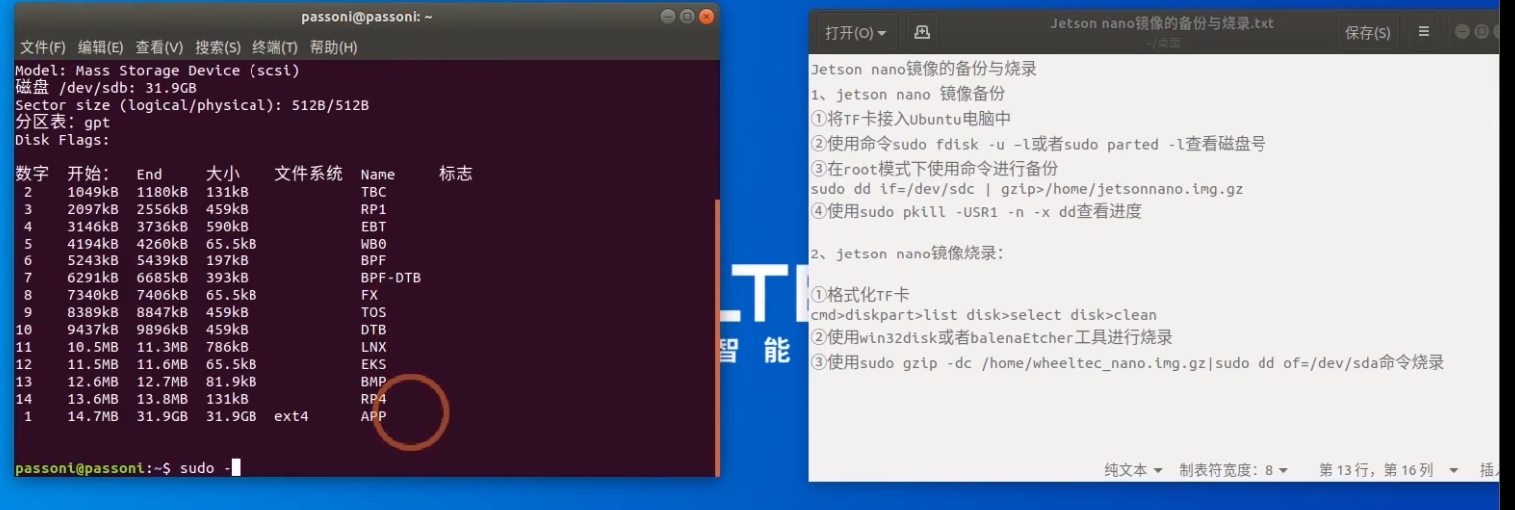Open the 纯文本 language dropdown in the status bar
The image size is (1515, 510).
point(1133,470)
